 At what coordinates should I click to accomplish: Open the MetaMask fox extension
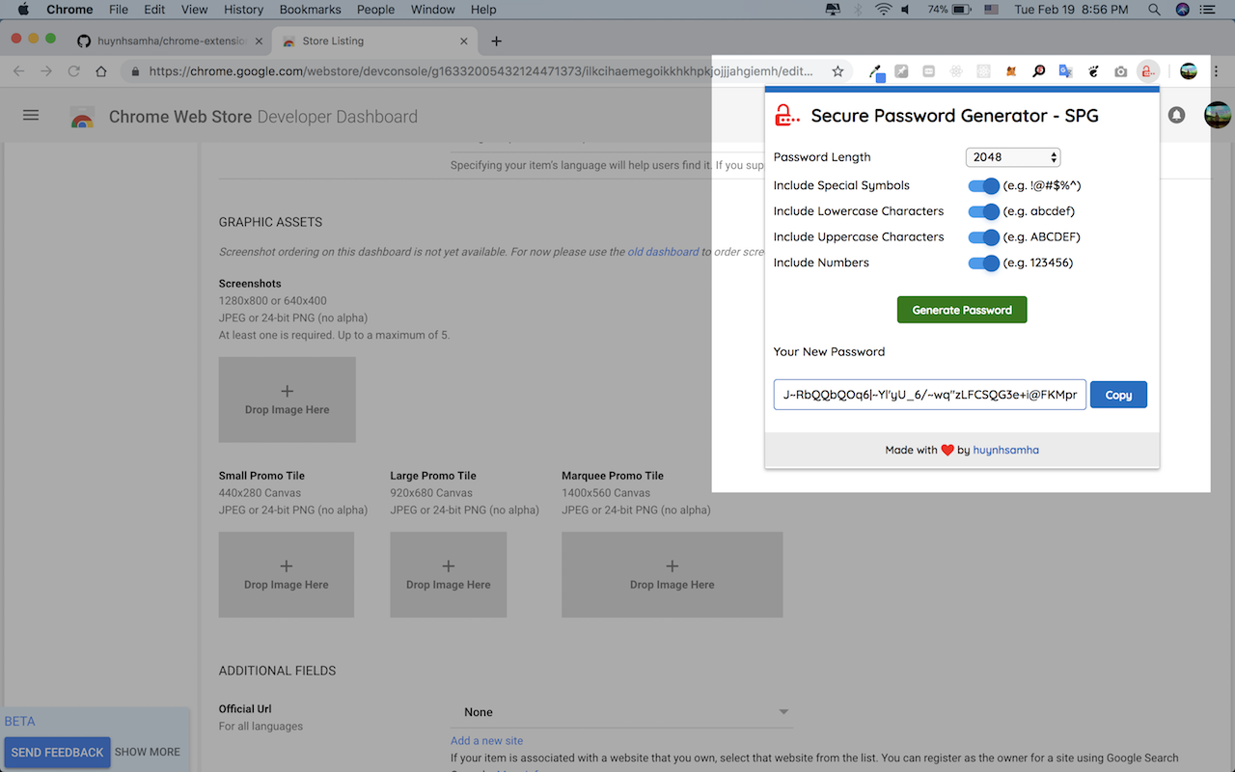click(x=1011, y=71)
